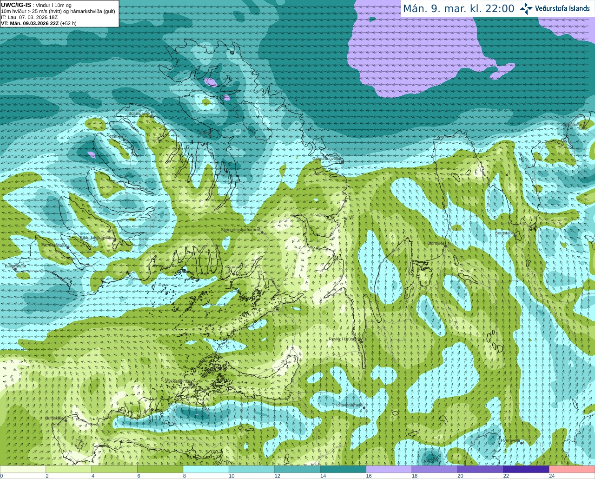Click the initial time line IT: Lau. 07. 03. 2026 18Z
This screenshot has width=595, height=479.
[29, 17]
